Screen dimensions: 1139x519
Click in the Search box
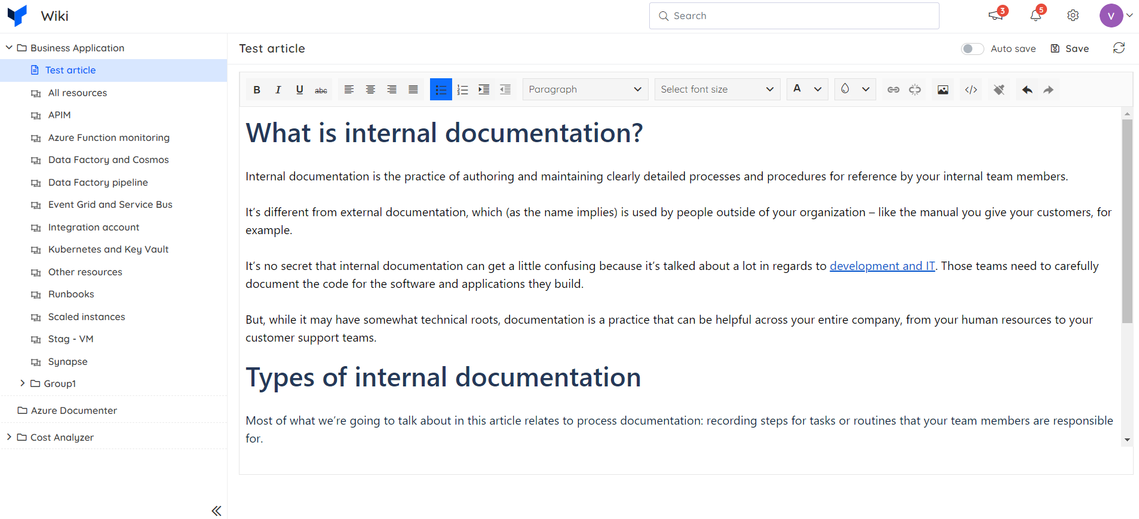[794, 16]
